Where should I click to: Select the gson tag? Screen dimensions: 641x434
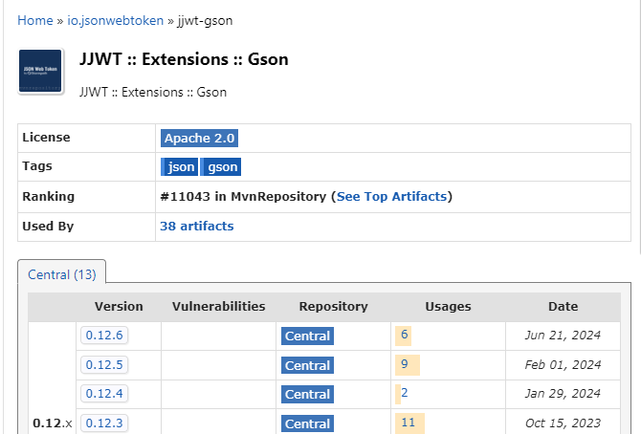click(x=221, y=166)
